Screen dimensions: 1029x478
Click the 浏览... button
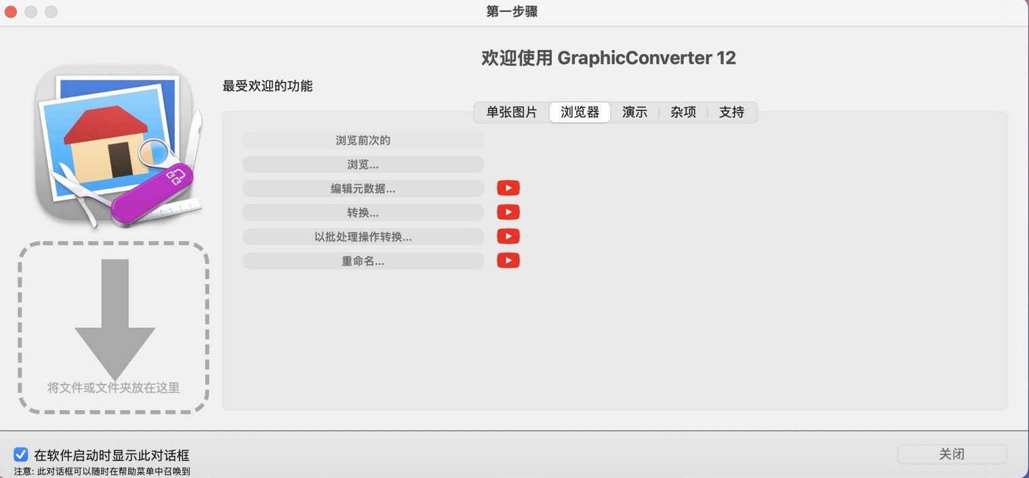pos(363,165)
